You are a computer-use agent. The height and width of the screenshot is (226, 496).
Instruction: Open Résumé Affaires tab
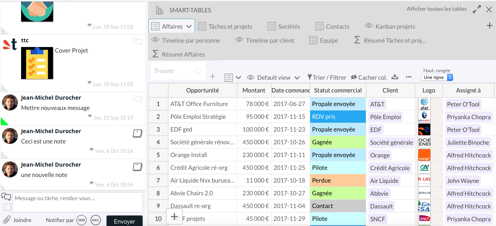178,54
